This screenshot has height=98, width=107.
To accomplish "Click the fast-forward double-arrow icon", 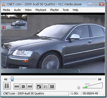I will 100,79.
